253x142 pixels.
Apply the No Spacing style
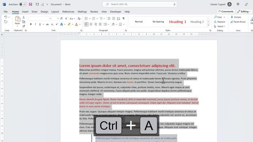(x=158, y=22)
